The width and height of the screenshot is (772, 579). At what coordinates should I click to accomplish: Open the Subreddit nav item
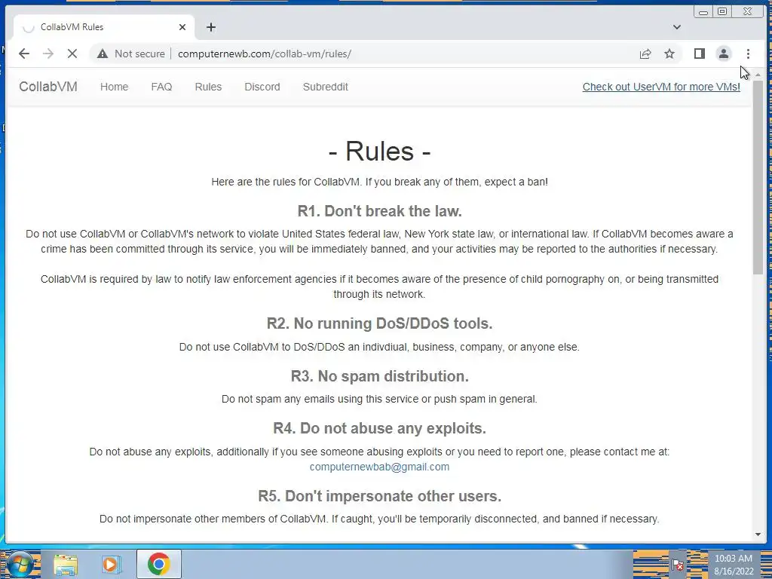point(326,87)
